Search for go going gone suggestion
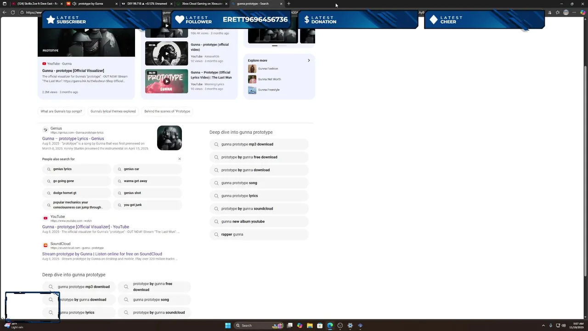The width and height of the screenshot is (588, 331). [x=76, y=181]
